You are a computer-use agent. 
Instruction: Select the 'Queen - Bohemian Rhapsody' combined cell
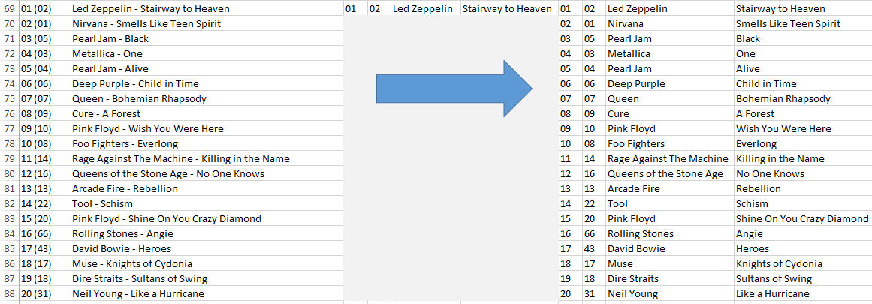pos(207,99)
